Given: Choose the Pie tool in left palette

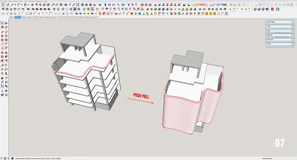Looking at the screenshot, I should (6, 48).
